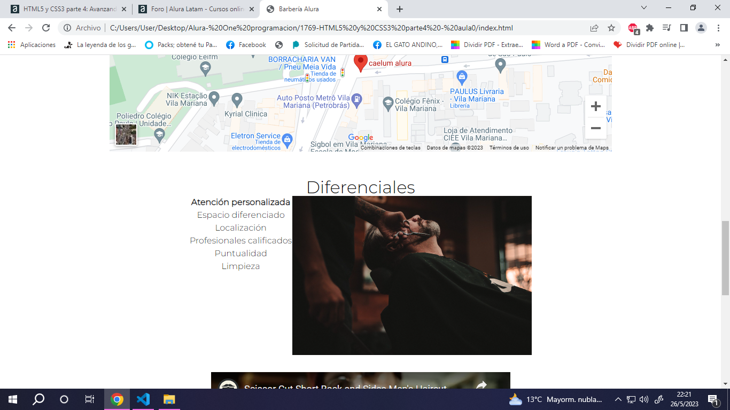This screenshot has height=410, width=730.
Task: Open the volume control in system tray
Action: [643, 399]
